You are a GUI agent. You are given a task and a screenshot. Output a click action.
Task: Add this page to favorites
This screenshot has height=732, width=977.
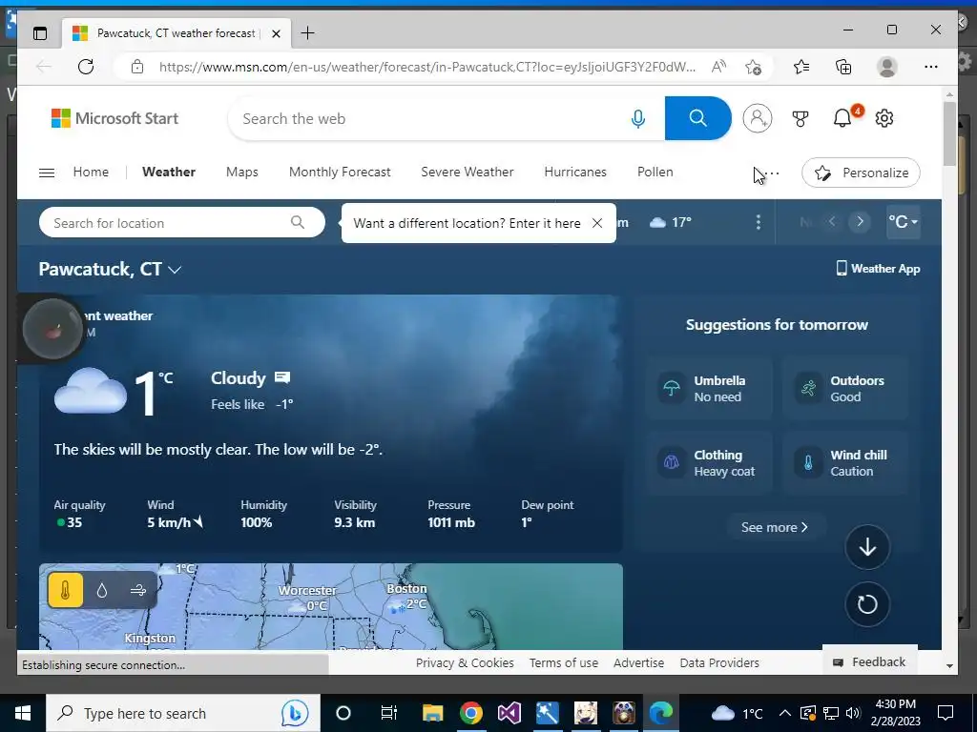click(754, 67)
